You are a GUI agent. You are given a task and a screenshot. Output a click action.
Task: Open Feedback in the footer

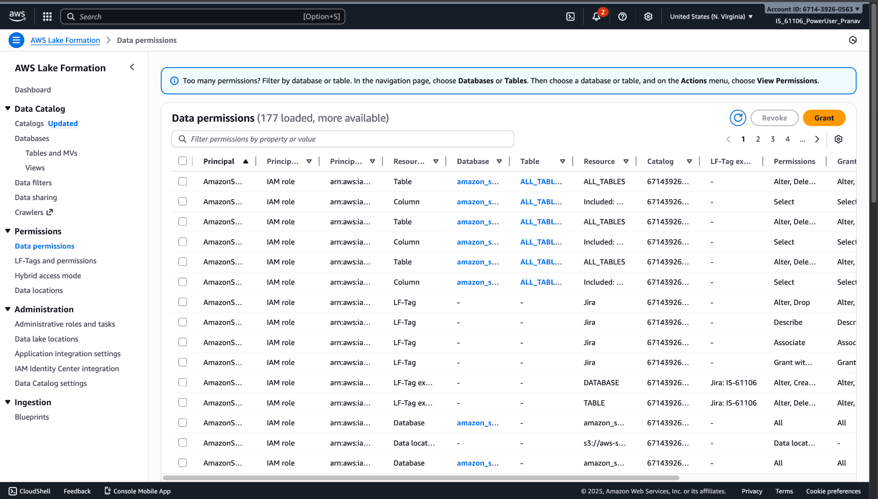pyautogui.click(x=77, y=491)
